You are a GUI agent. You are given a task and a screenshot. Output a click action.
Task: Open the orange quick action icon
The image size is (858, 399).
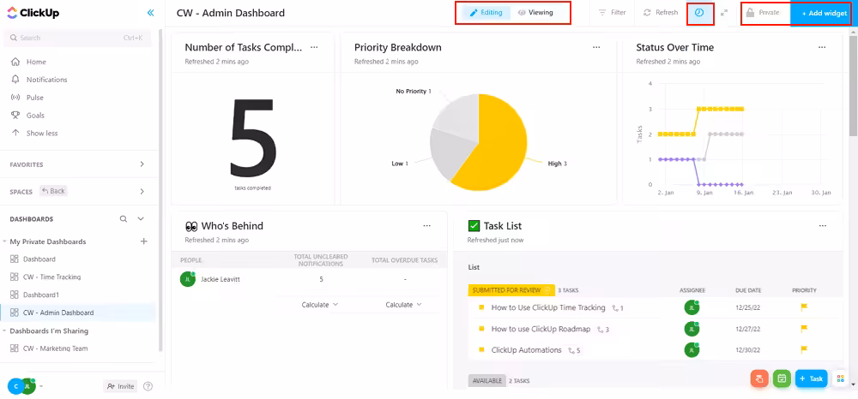pos(758,378)
